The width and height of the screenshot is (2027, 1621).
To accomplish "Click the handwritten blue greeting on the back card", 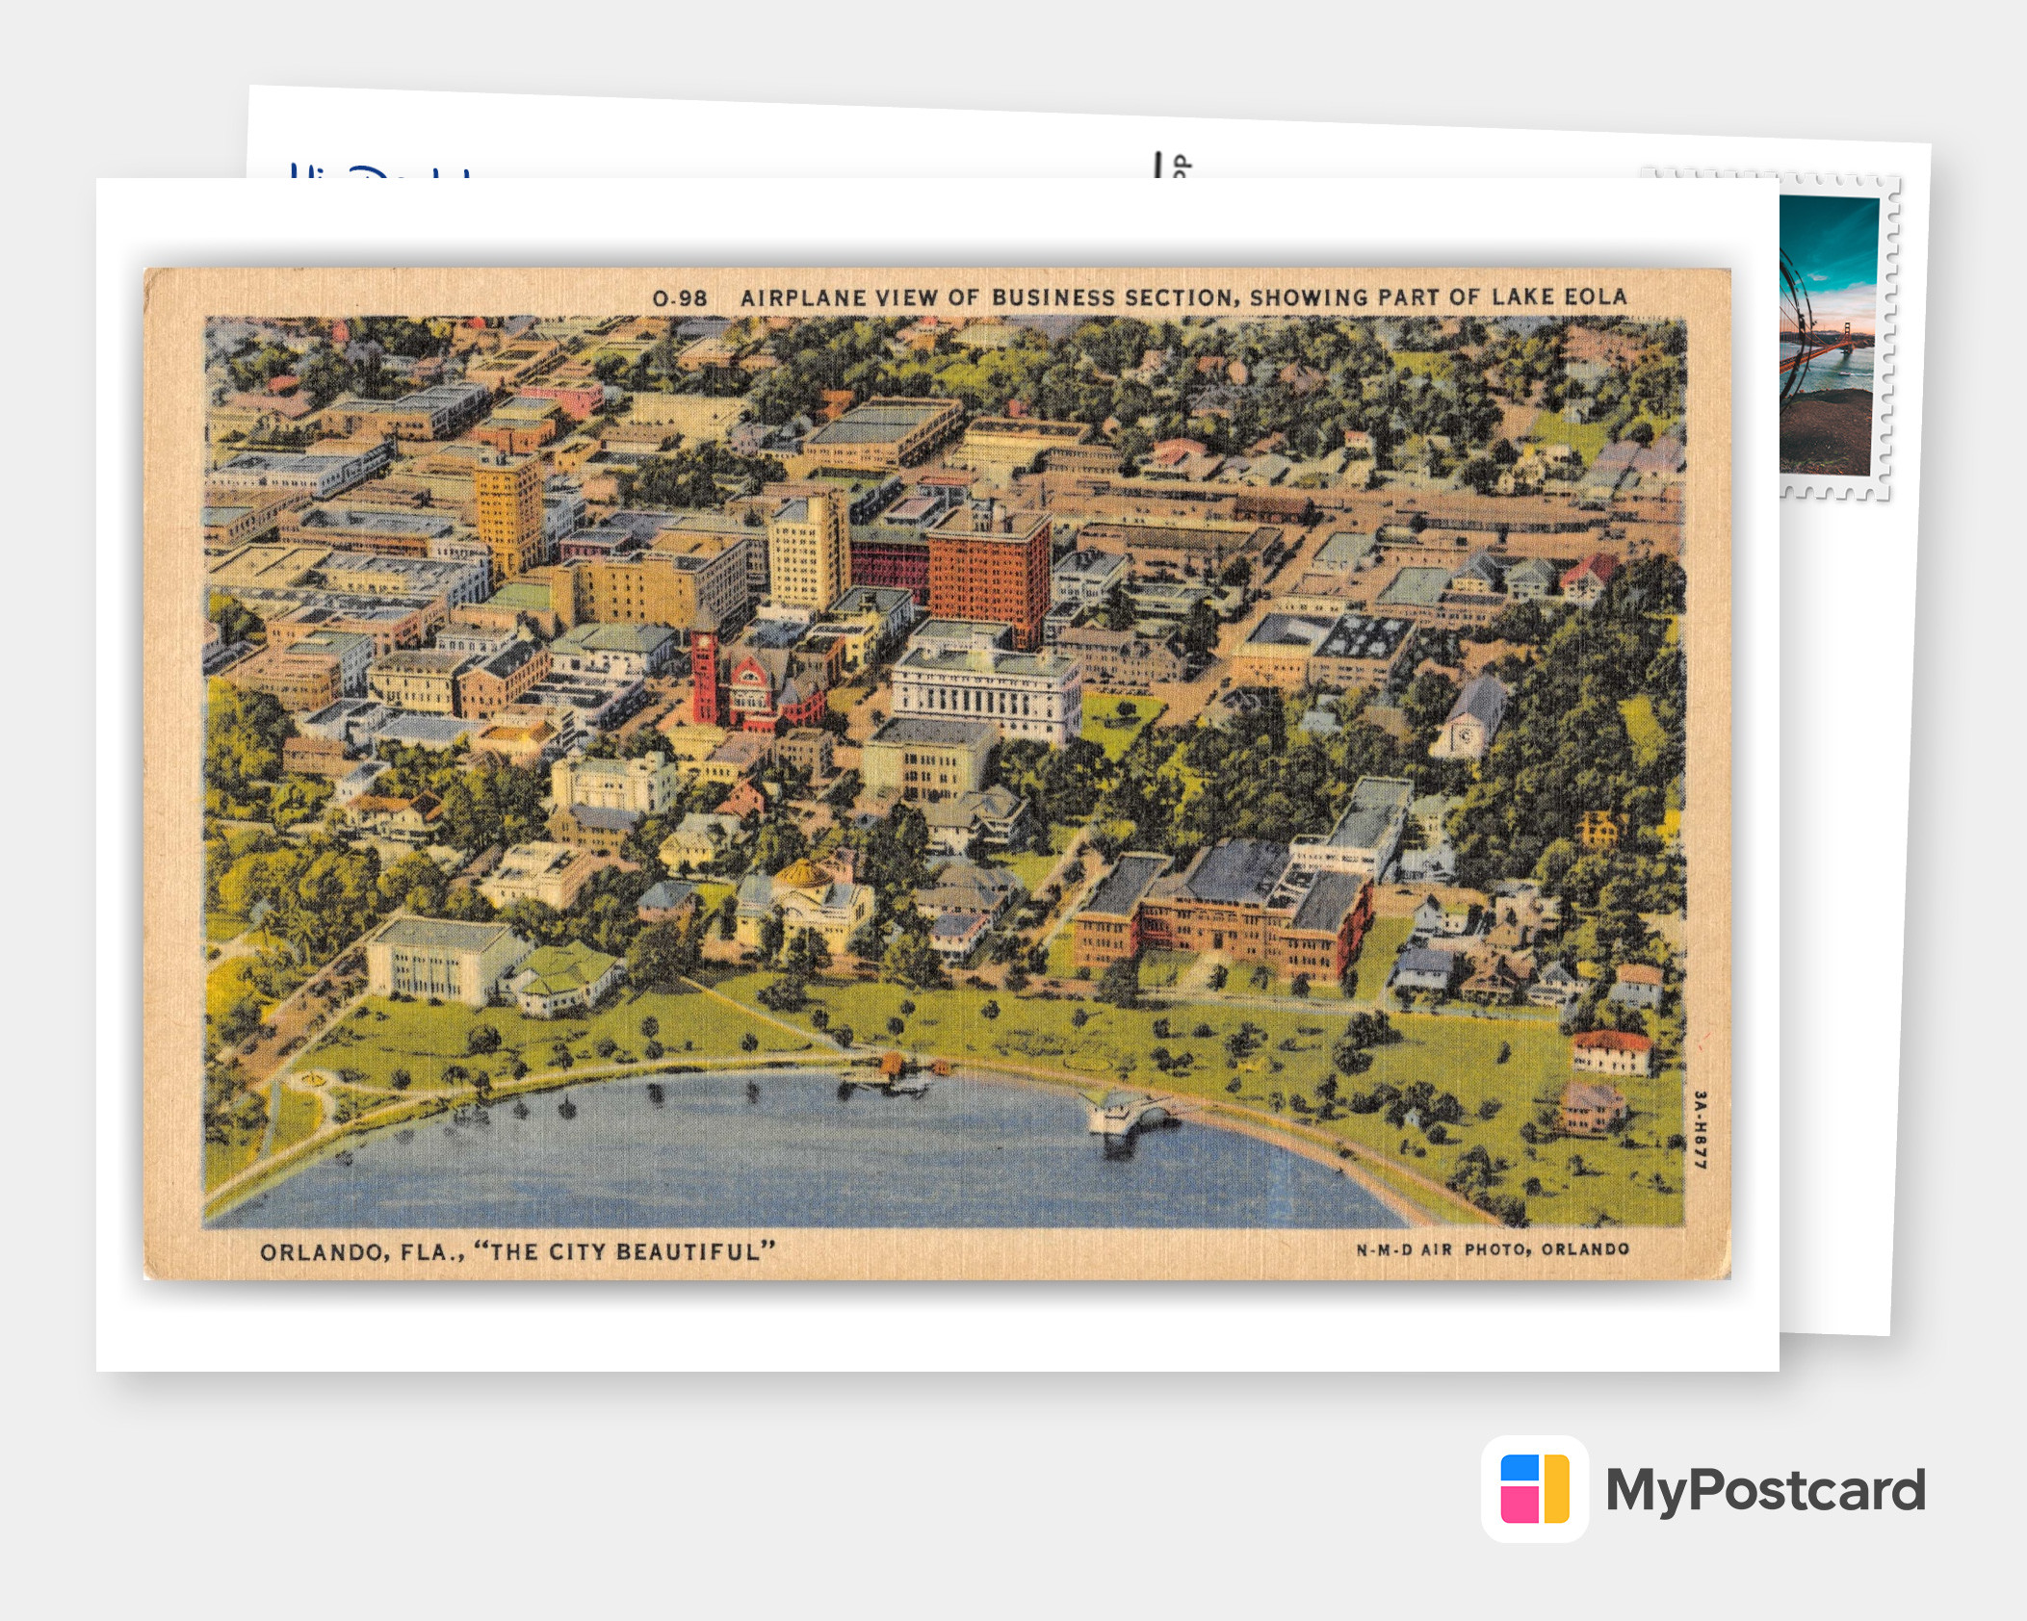I will [x=382, y=170].
